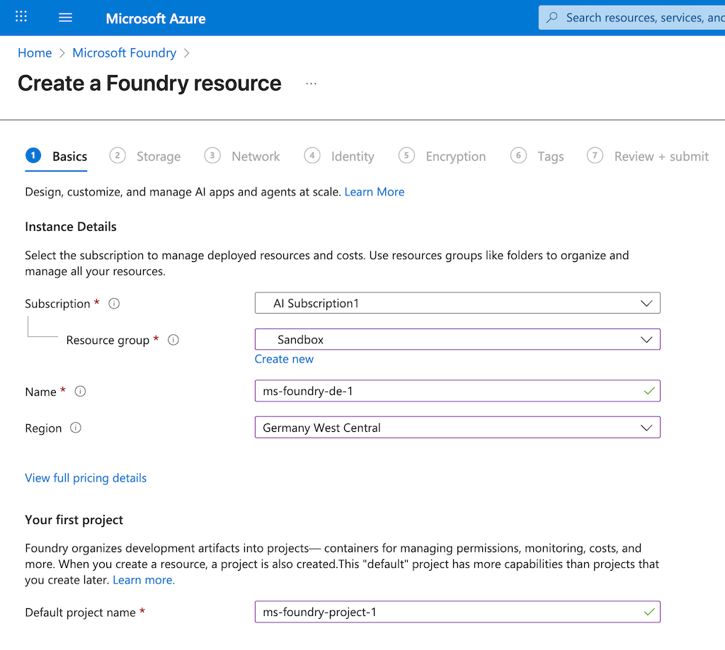Open View full pricing details link
Image resolution: width=725 pixels, height=650 pixels.
click(86, 478)
